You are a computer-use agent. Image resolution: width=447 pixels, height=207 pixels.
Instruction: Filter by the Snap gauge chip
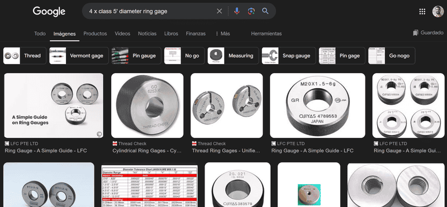[x=289, y=56]
